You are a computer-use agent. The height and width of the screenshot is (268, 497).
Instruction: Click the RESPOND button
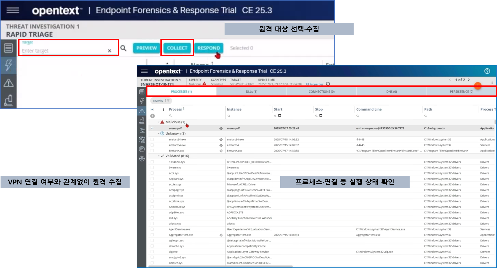[209, 48]
